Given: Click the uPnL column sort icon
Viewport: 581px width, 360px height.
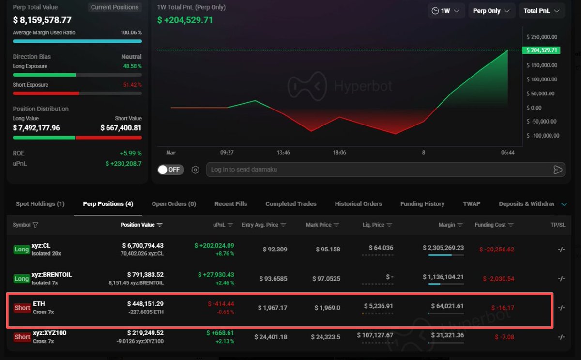Looking at the screenshot, I should pyautogui.click(x=230, y=225).
